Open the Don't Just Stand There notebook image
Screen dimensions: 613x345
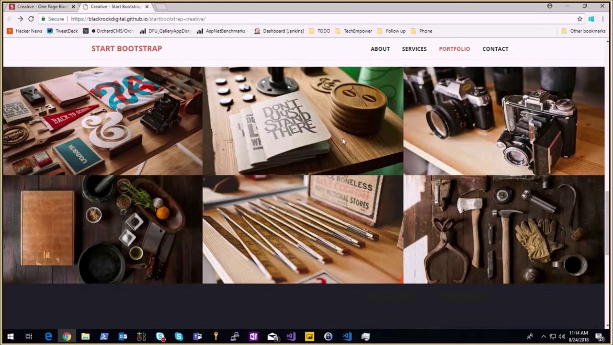tap(303, 121)
